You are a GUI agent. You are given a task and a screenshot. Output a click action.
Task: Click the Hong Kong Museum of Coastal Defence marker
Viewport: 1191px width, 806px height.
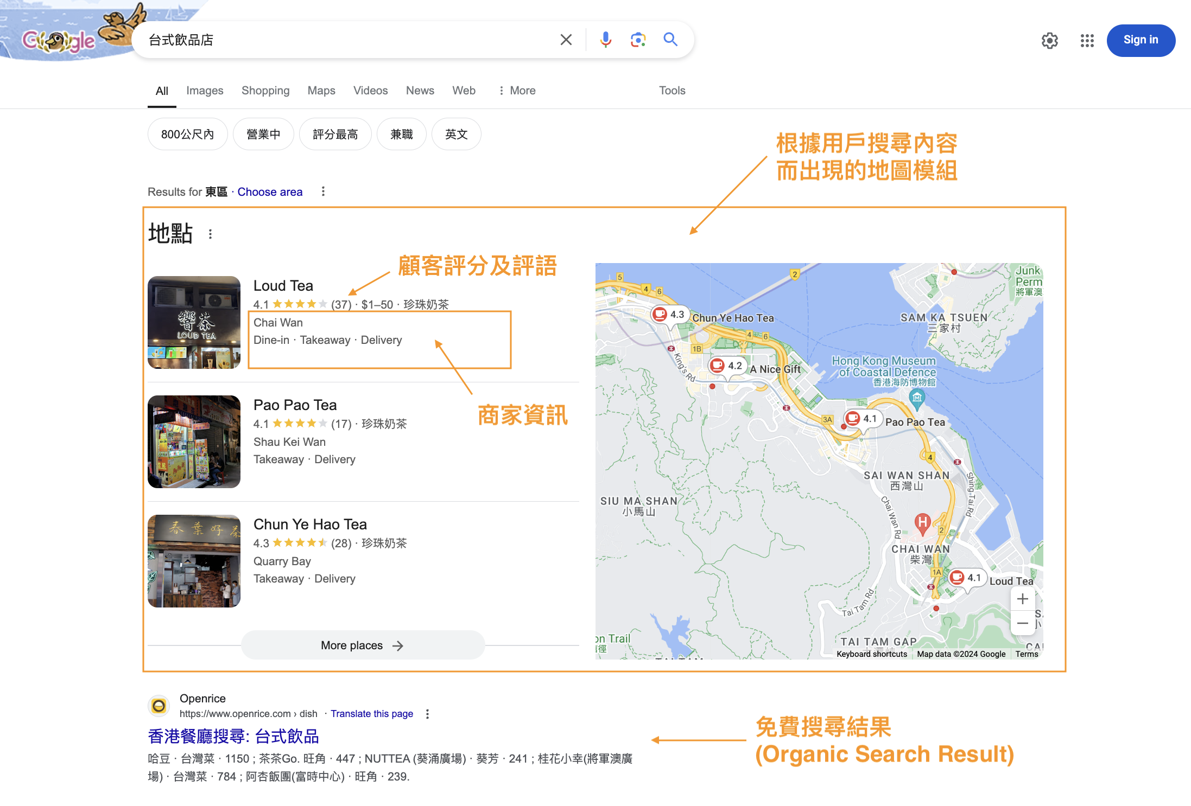click(x=917, y=399)
